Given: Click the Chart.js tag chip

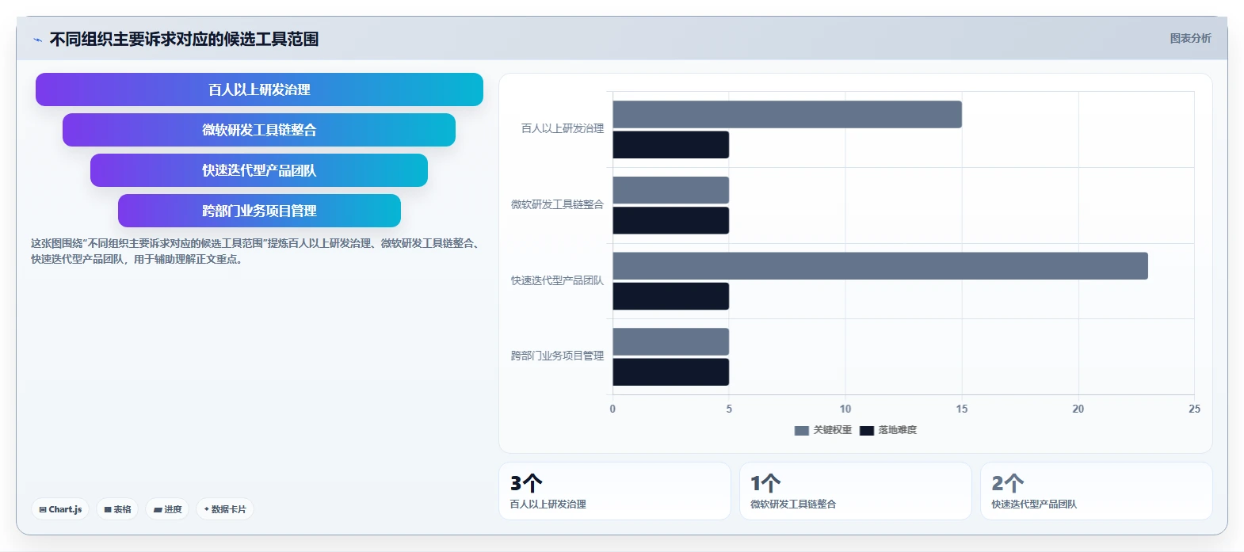Looking at the screenshot, I should (60, 509).
